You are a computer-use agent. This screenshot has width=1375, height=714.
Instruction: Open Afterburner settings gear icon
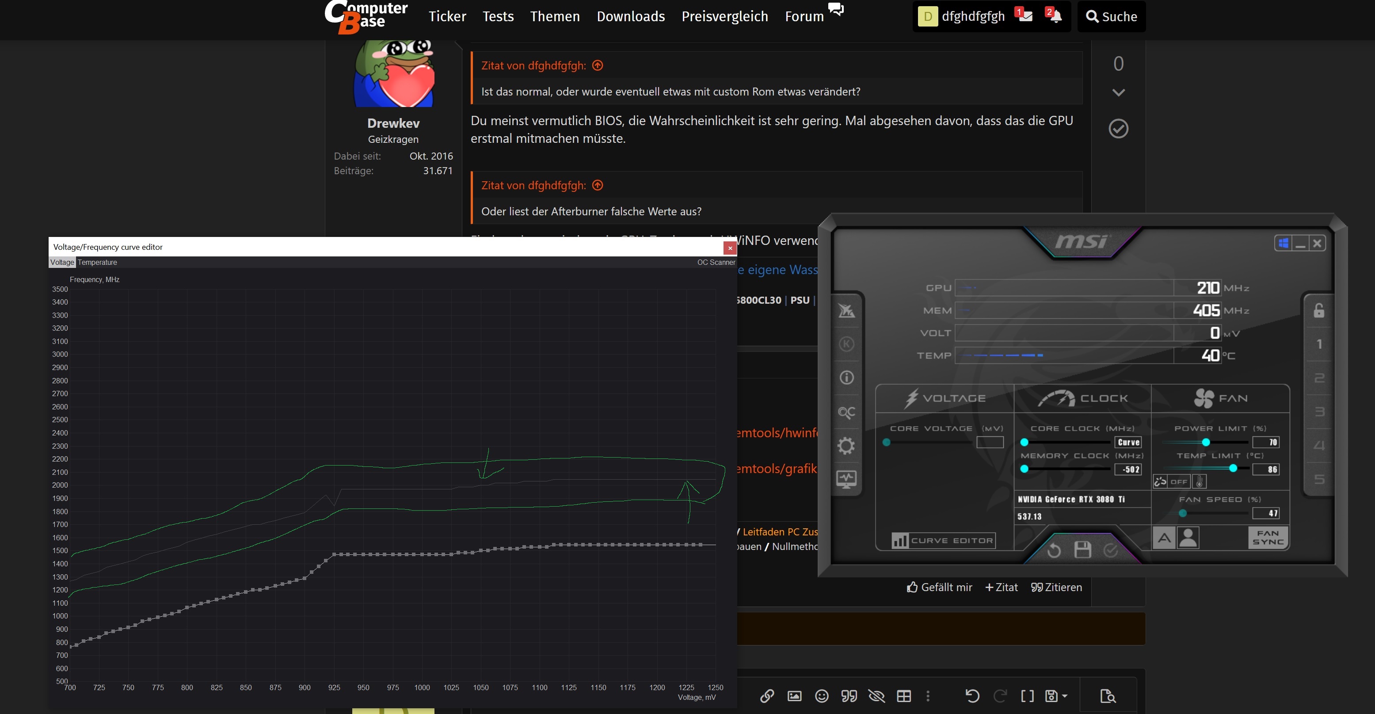pyautogui.click(x=846, y=446)
